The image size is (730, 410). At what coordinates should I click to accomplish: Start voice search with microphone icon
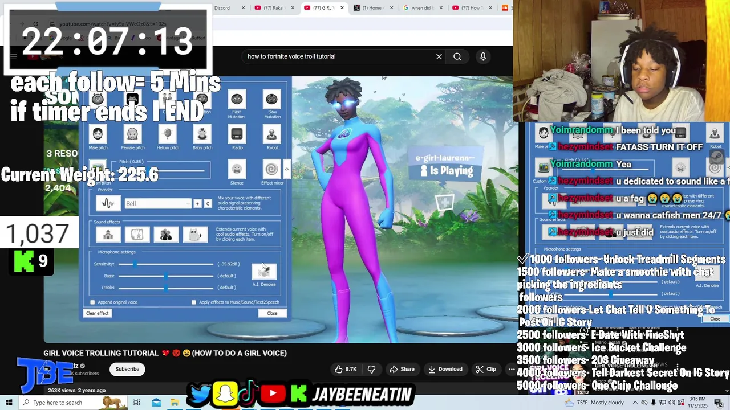(483, 56)
